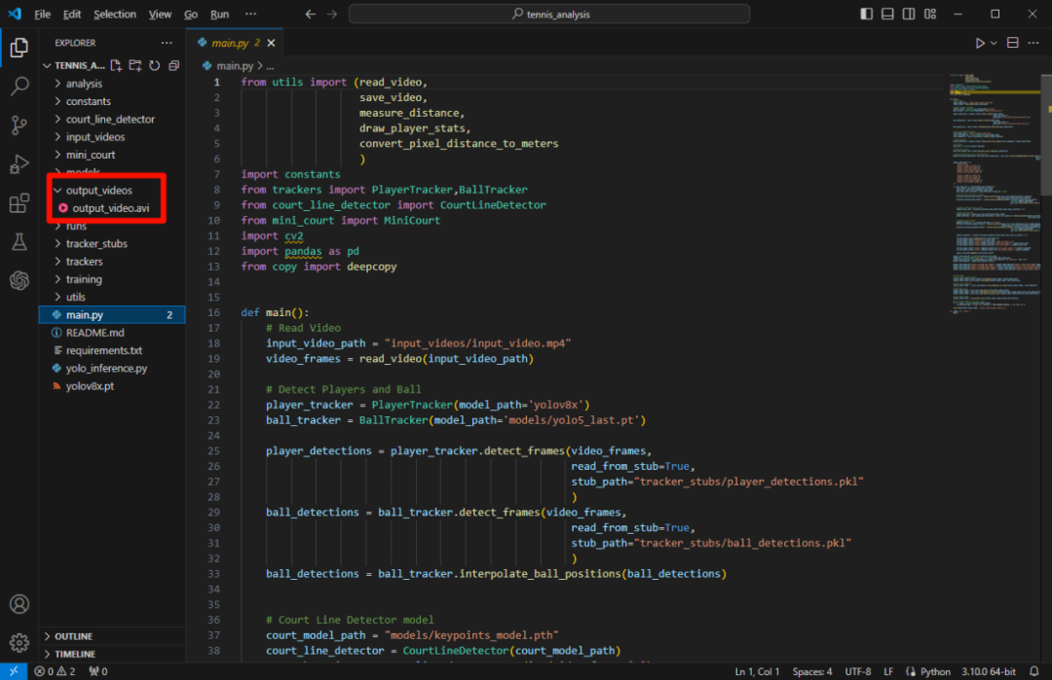Image resolution: width=1052 pixels, height=680 pixels.
Task: Go back with navigation arrow
Action: (310, 14)
